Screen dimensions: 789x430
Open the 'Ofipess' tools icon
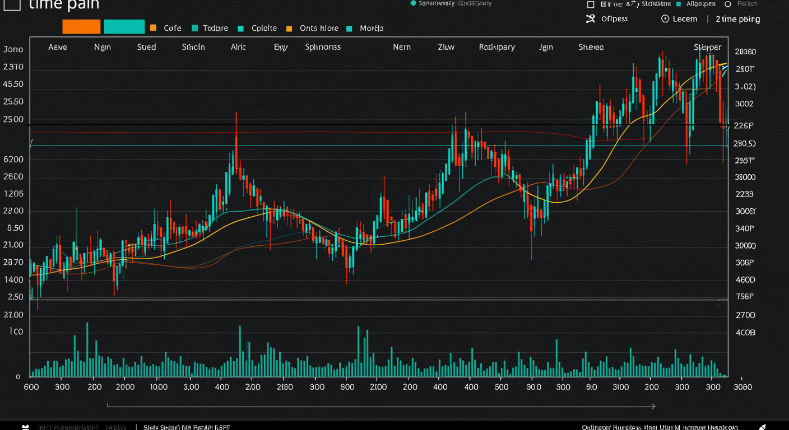(590, 19)
